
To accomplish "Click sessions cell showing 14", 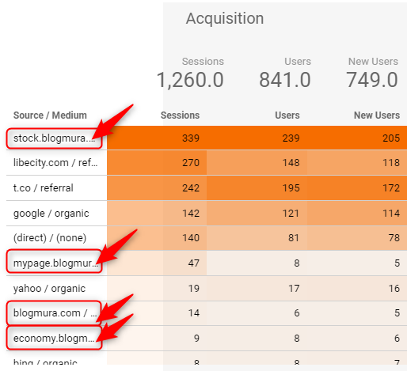I will (x=193, y=313).
